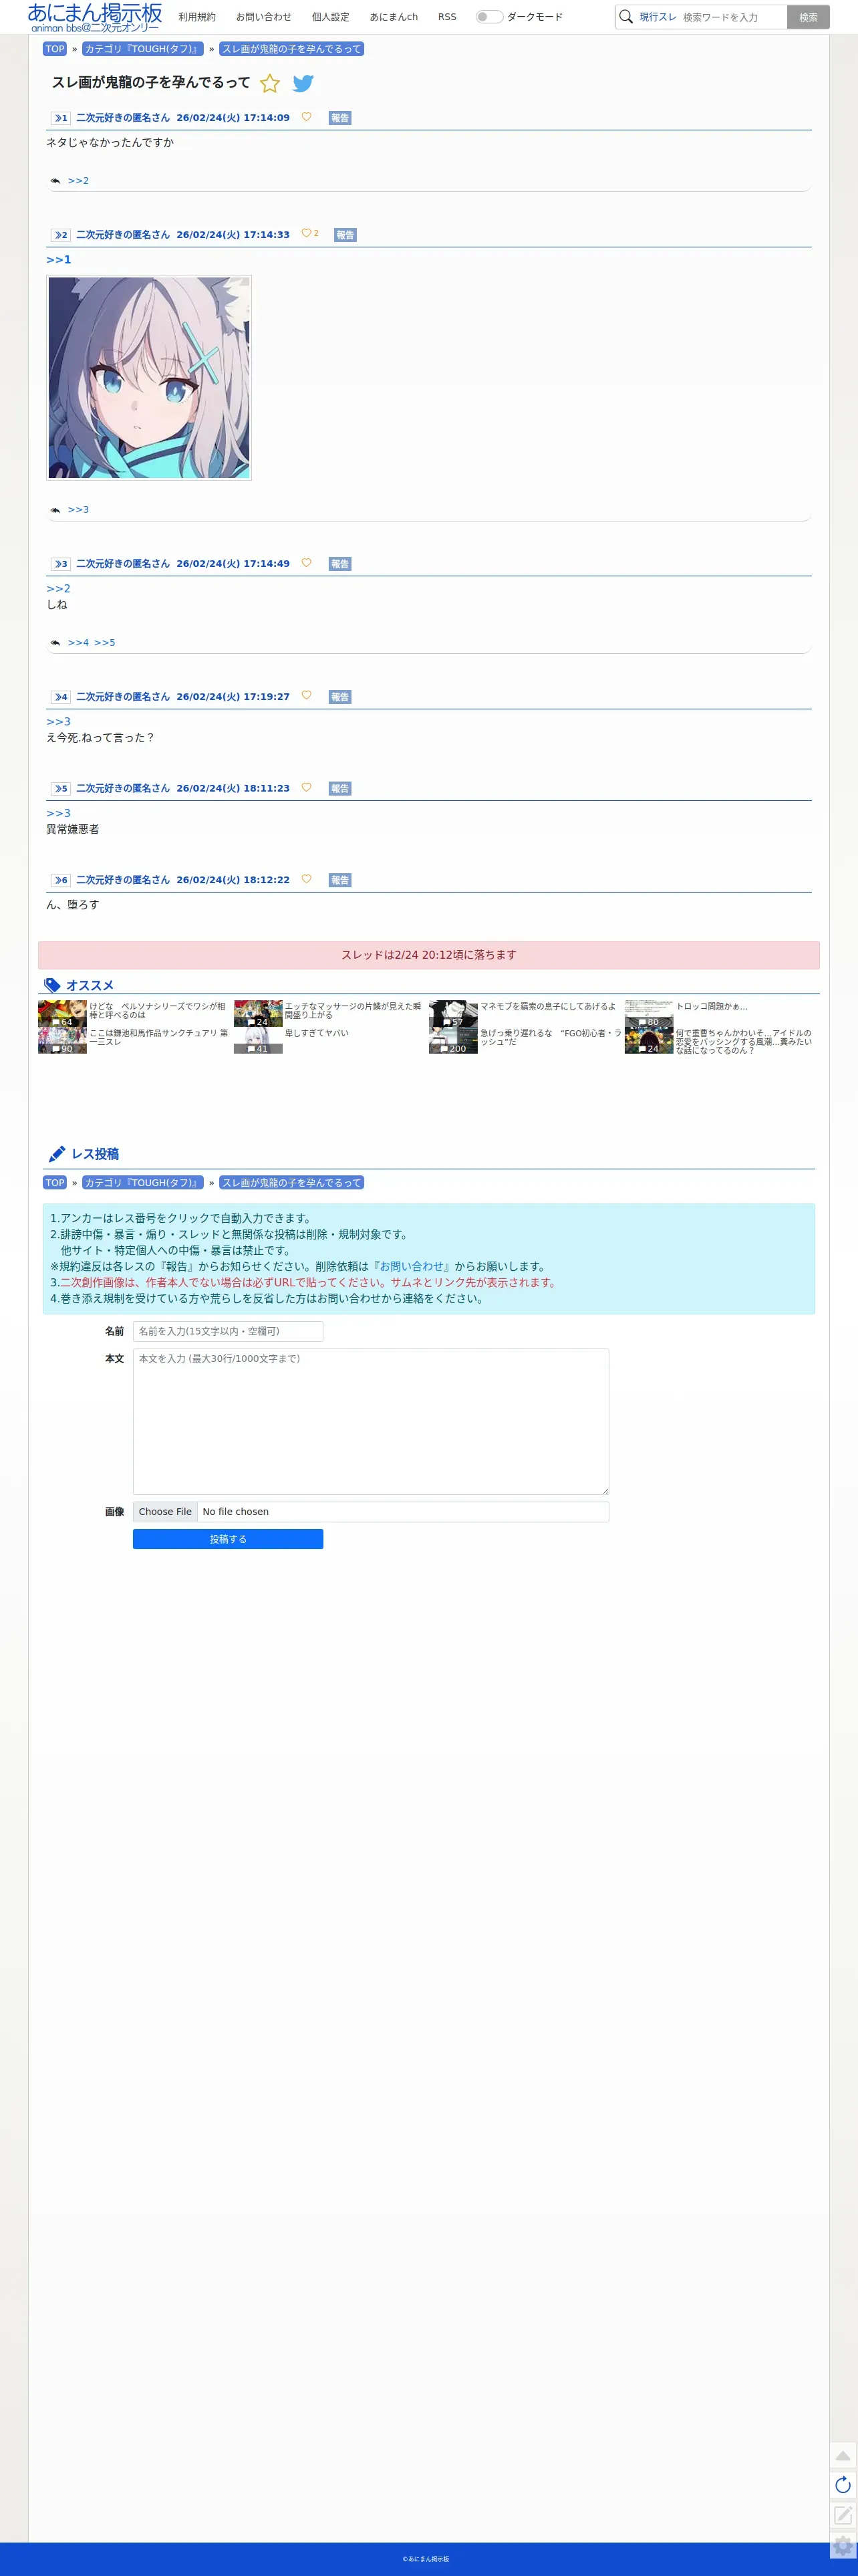
Task: Open あにまんch in top navigation
Action: 394,17
